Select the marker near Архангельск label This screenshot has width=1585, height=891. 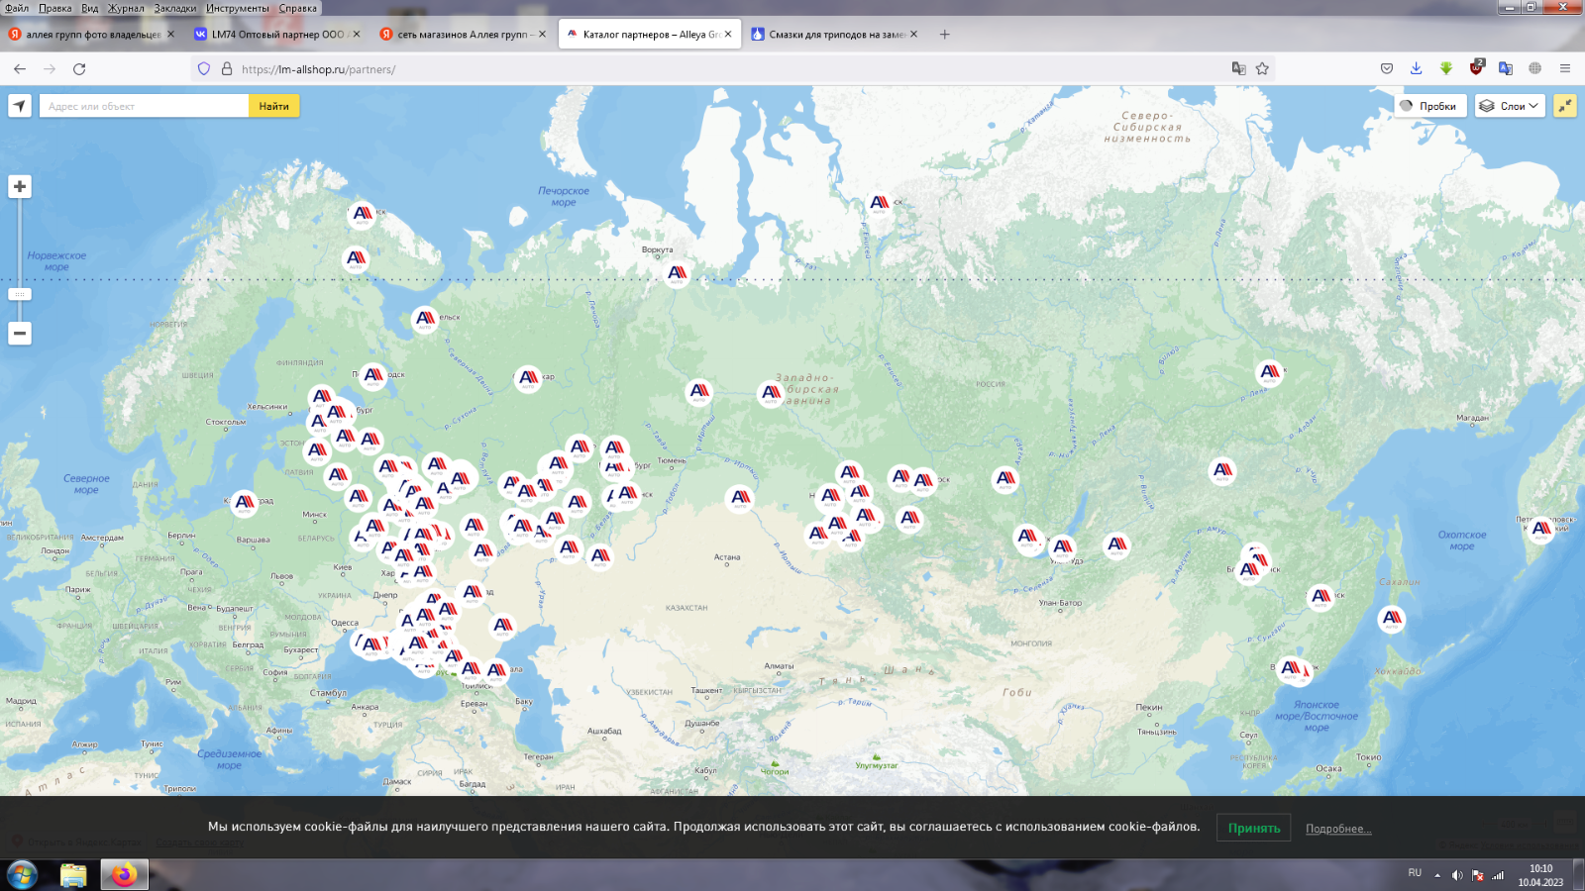click(425, 319)
